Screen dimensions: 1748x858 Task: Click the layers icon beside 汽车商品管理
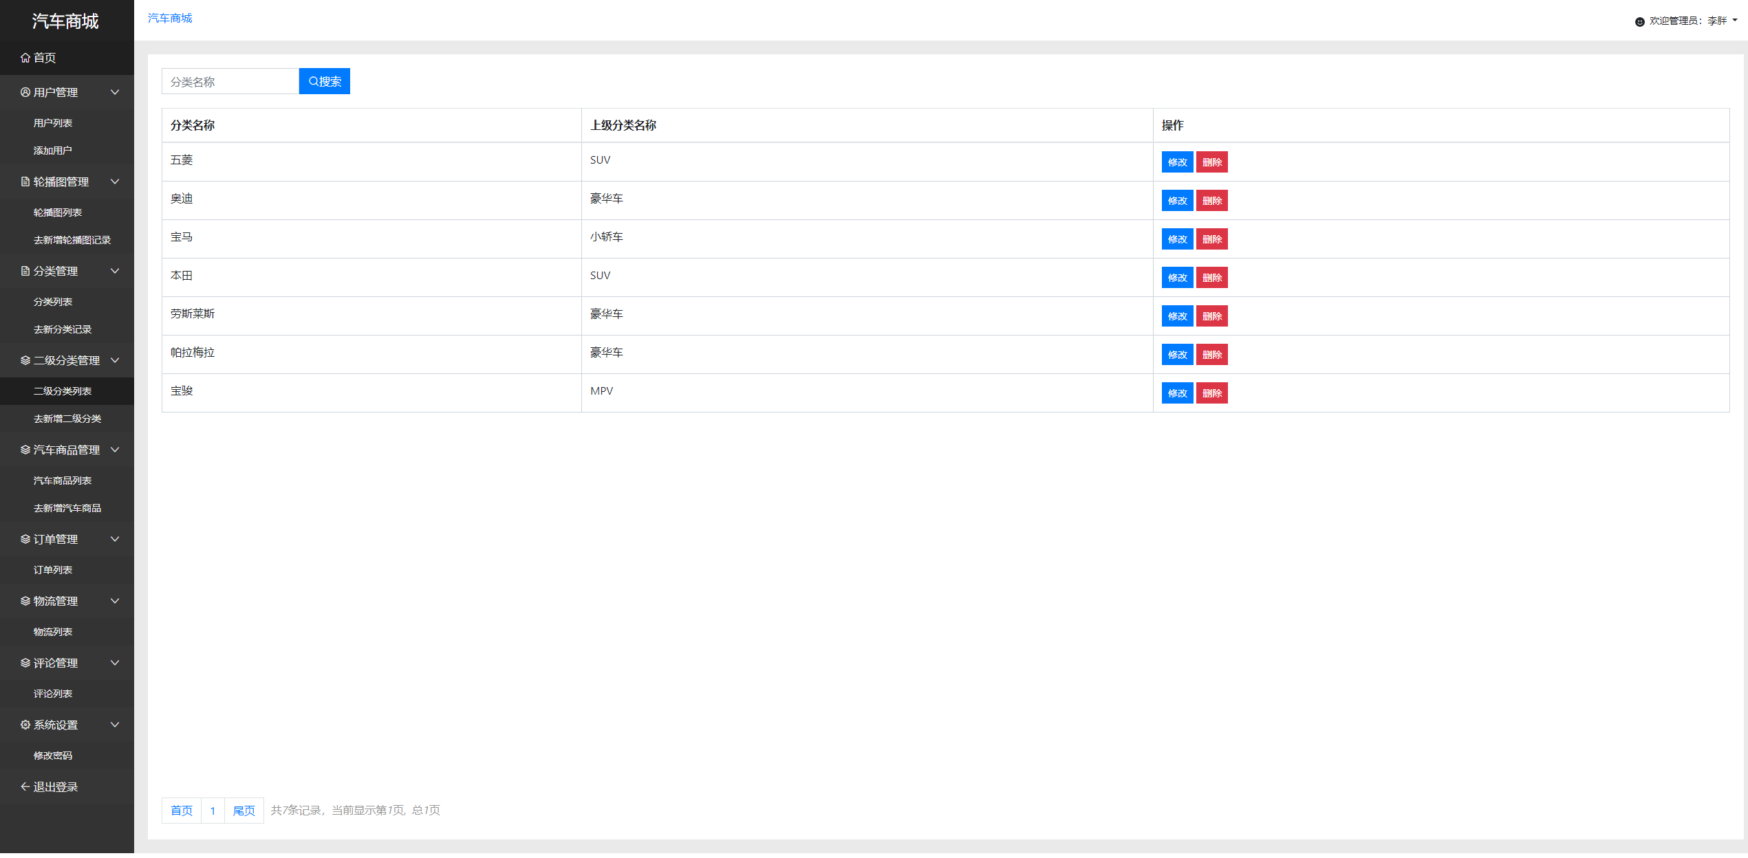25,450
